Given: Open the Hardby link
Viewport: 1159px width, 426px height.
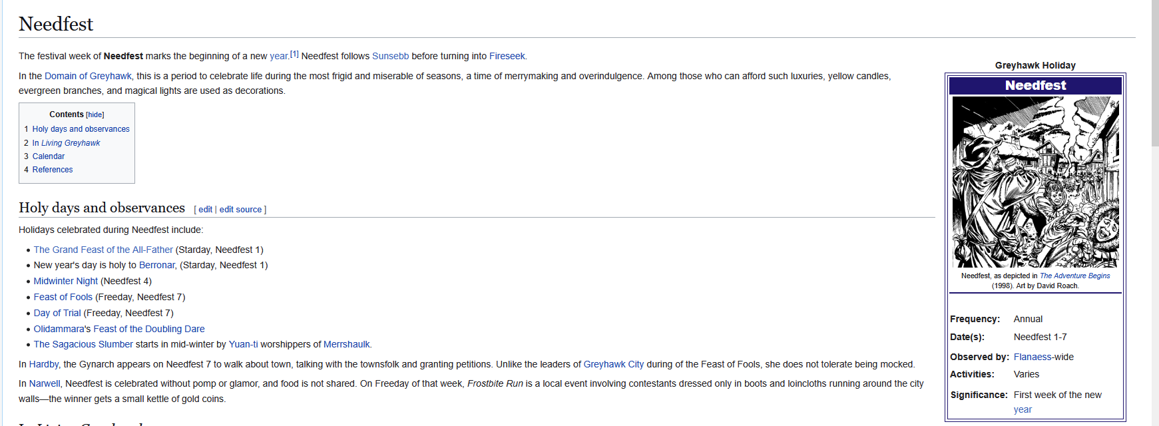Looking at the screenshot, I should tap(44, 364).
